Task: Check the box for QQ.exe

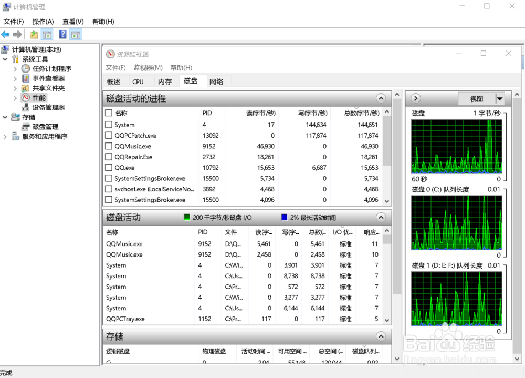Action: click(x=109, y=167)
